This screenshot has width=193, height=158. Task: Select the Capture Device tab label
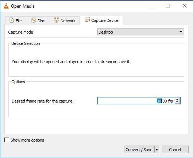pyautogui.click(x=105, y=20)
